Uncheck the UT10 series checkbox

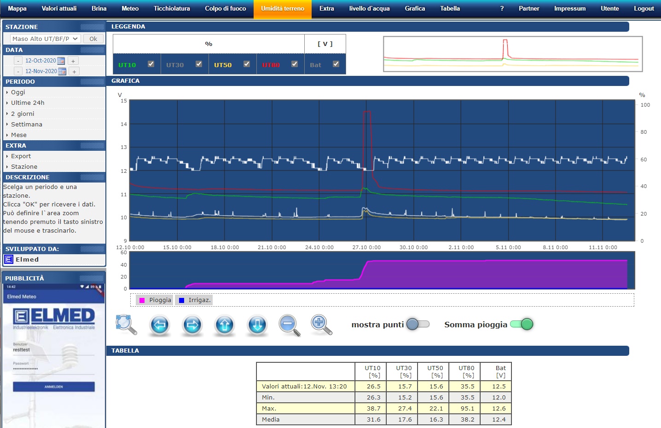click(x=151, y=64)
